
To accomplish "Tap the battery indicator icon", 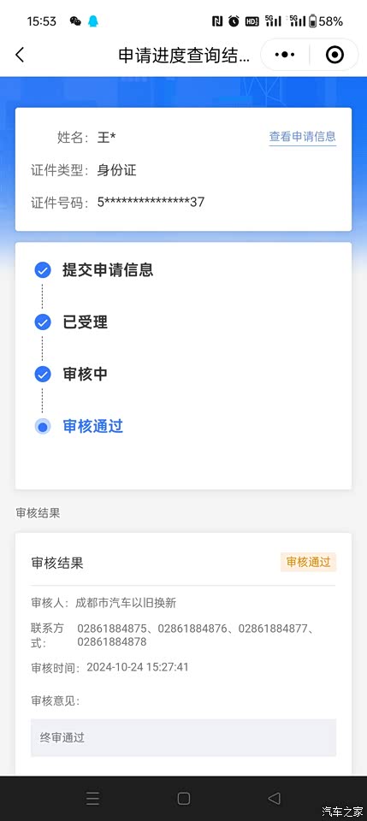I will point(313,21).
